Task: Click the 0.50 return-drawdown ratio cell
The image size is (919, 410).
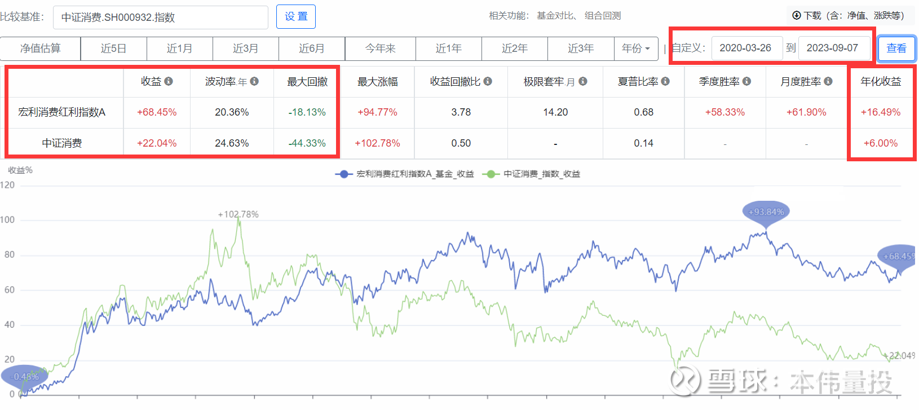Action: tap(461, 143)
